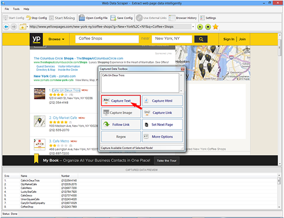Expand the Browse dropdown on Yellow Pages
Screen dimensions: 284x218
coord(56,39)
